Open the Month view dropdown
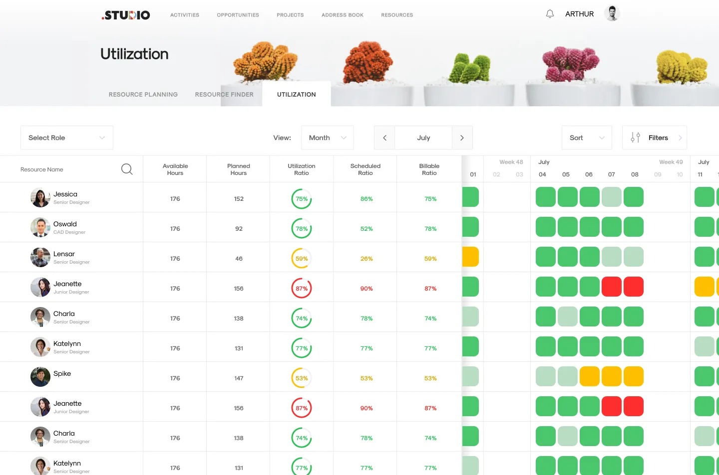This screenshot has width=719, height=475. pos(327,138)
